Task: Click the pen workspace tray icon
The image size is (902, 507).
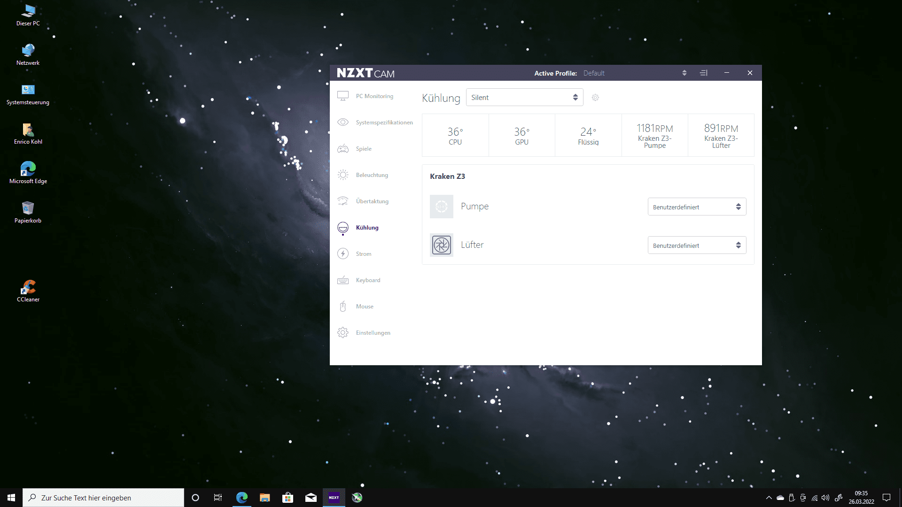Action: pos(838,498)
